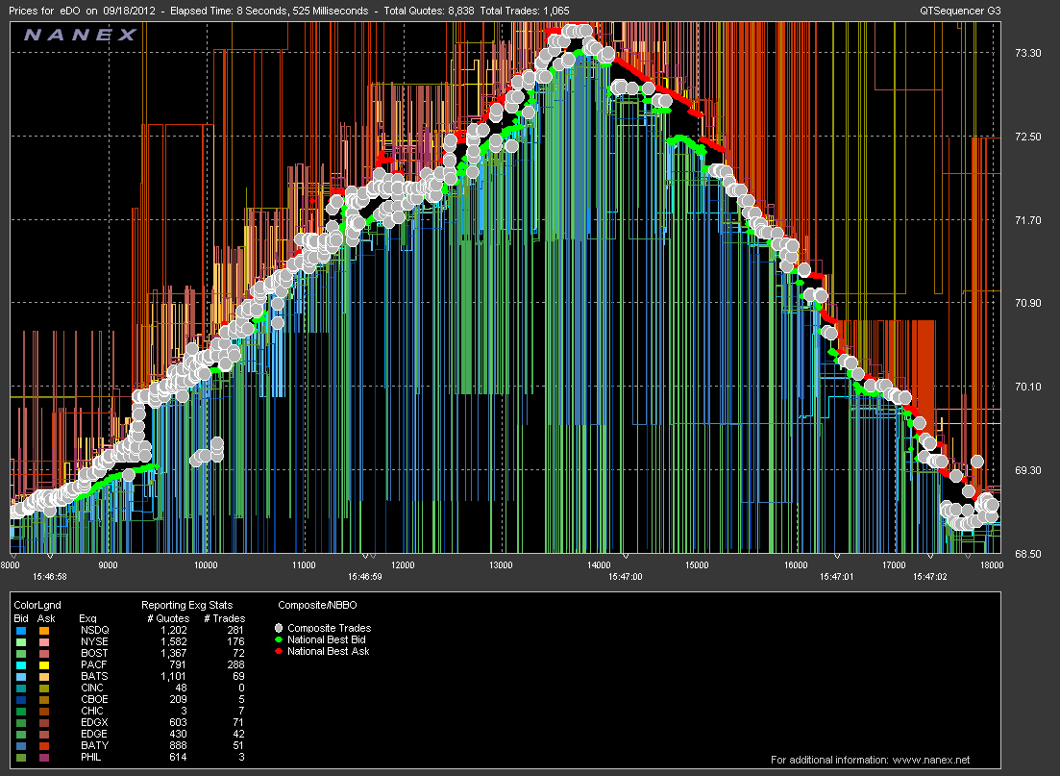Screen dimensions: 1060x776
Task: Click the 15:46:59 time axis label
Action: coord(365,576)
